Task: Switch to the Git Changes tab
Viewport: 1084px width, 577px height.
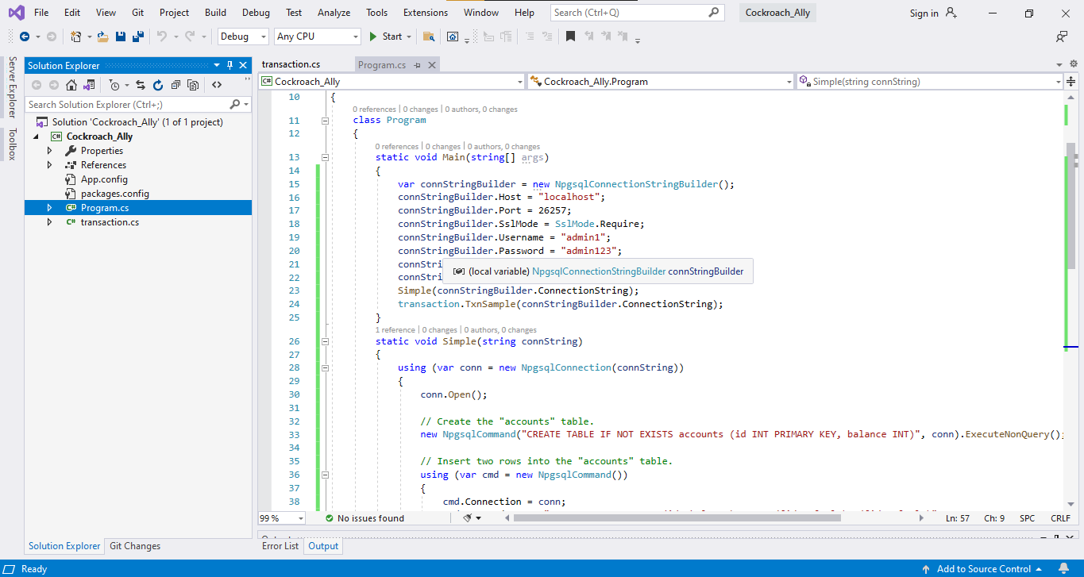Action: click(135, 546)
